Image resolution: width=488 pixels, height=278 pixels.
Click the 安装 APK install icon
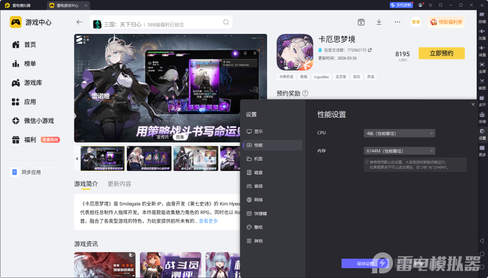pos(482,117)
